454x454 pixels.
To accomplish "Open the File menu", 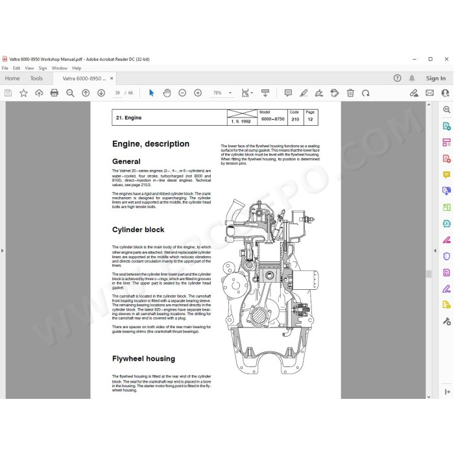I will tap(5, 68).
